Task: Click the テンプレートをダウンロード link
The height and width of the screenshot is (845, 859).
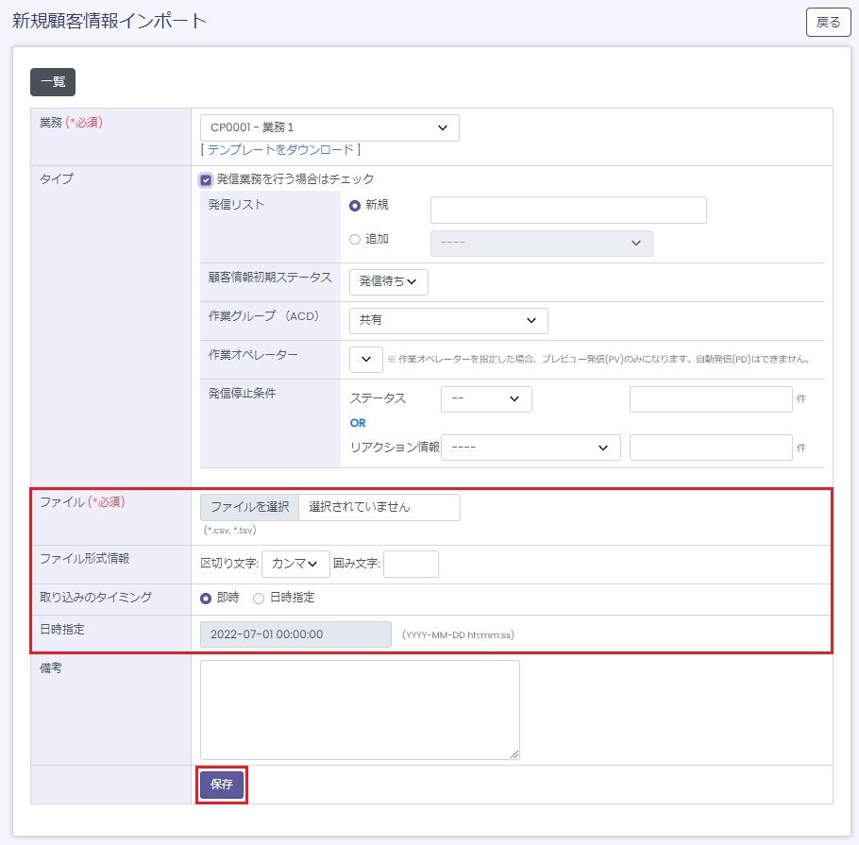Action: [280, 149]
